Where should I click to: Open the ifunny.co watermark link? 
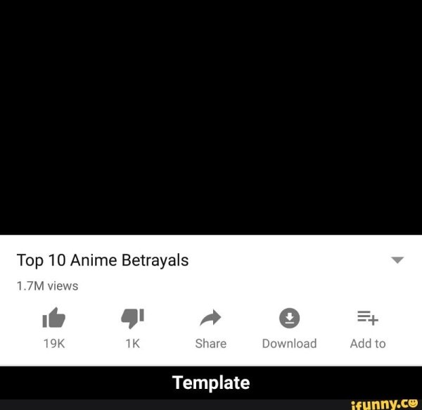pyautogui.click(x=384, y=404)
